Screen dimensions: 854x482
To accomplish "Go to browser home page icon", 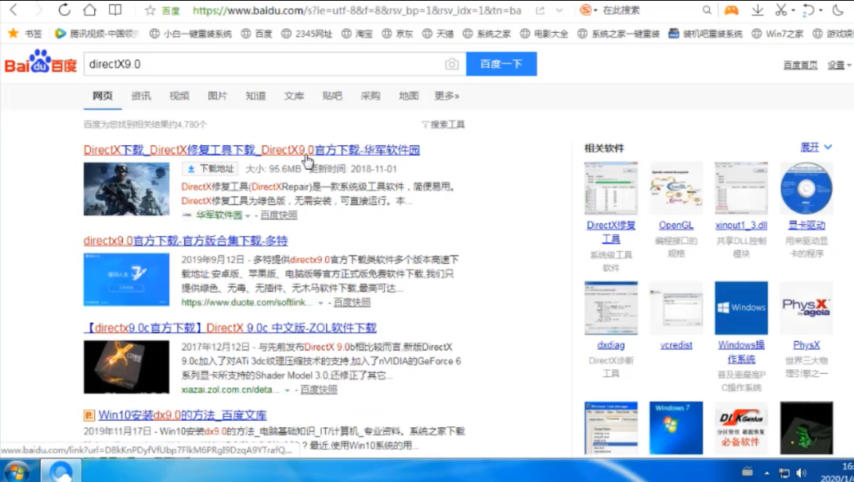I will pos(89,10).
